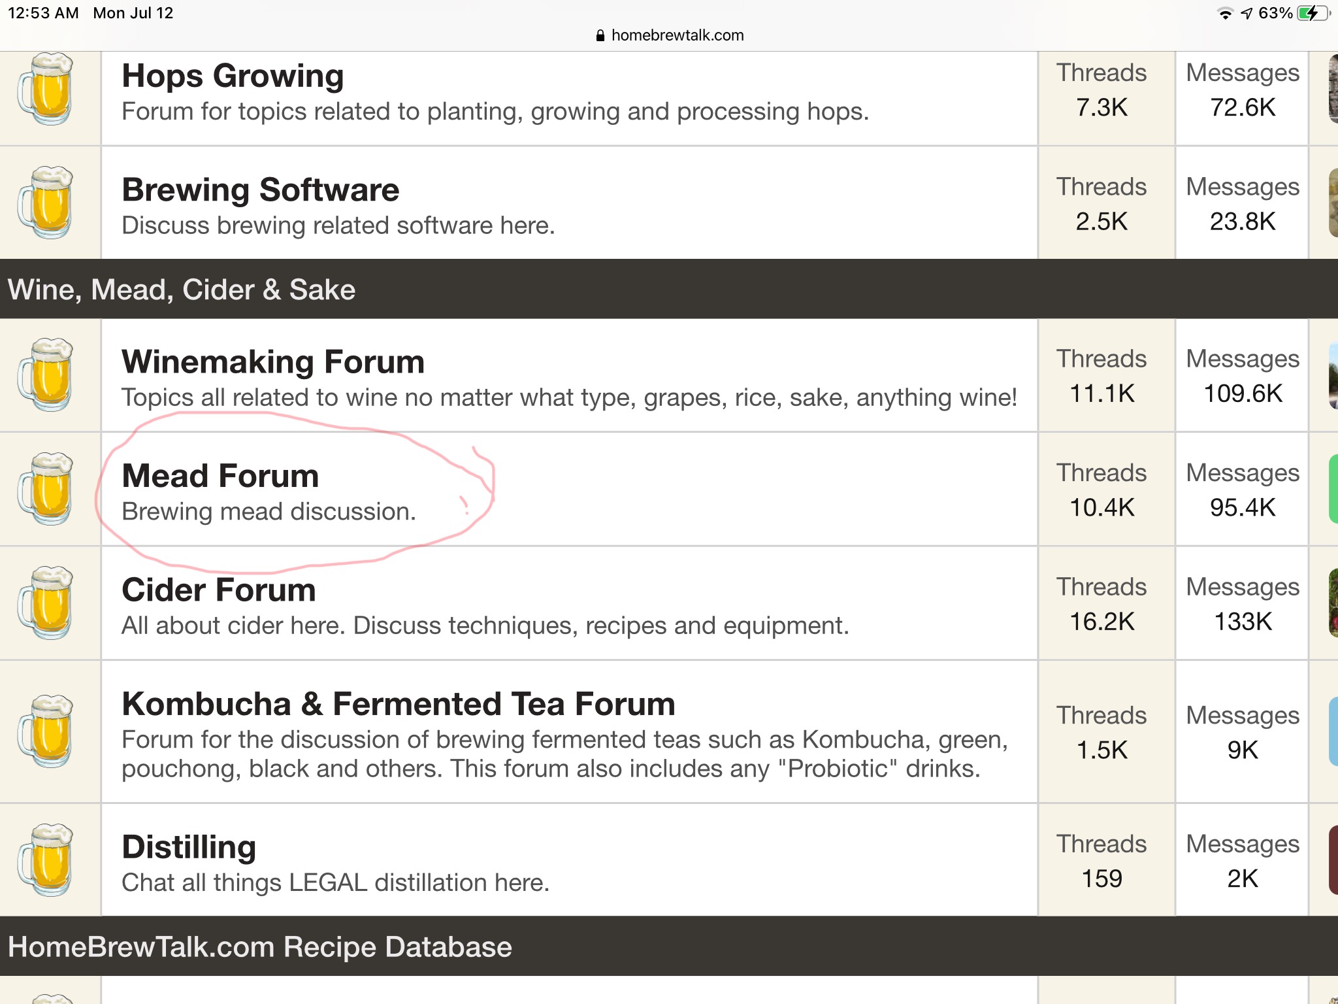1338x1004 pixels.
Task: Click '7.3K' threads count for Hops Growing
Action: click(x=1101, y=107)
